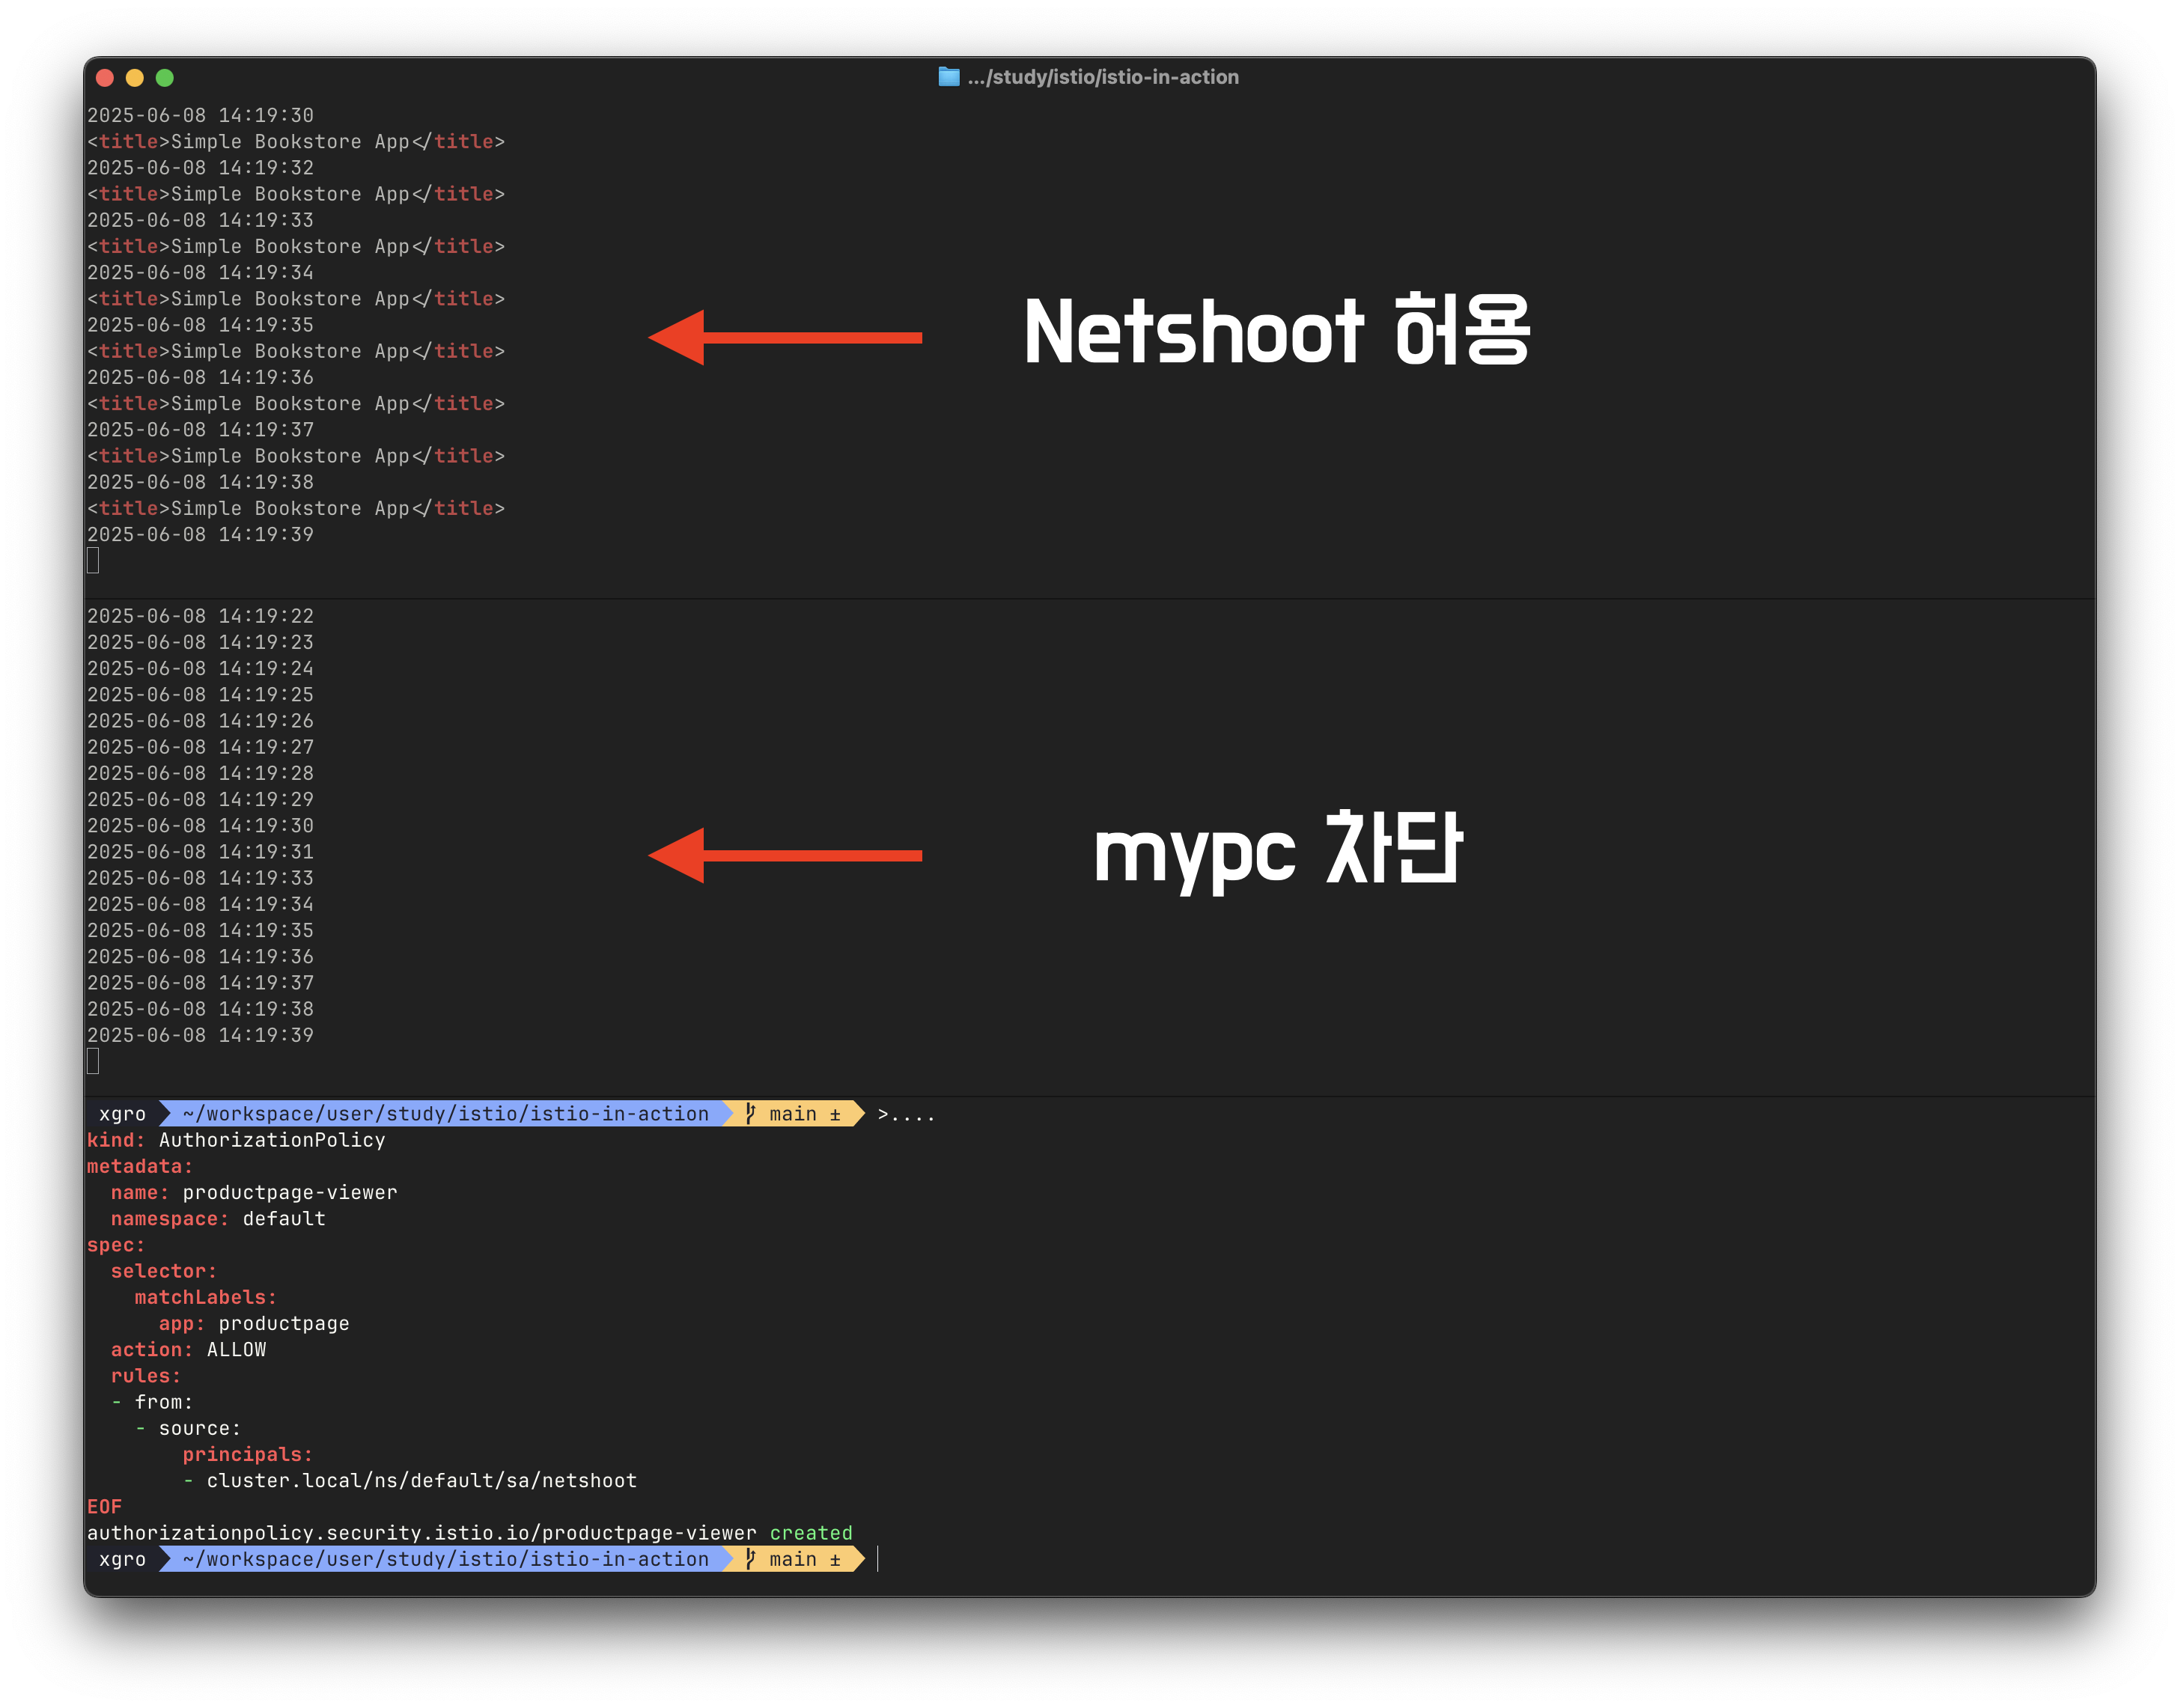Viewport: 2180px width, 1708px height.
Task: Maximize the terminal with the green button
Action: pyautogui.click(x=165, y=78)
